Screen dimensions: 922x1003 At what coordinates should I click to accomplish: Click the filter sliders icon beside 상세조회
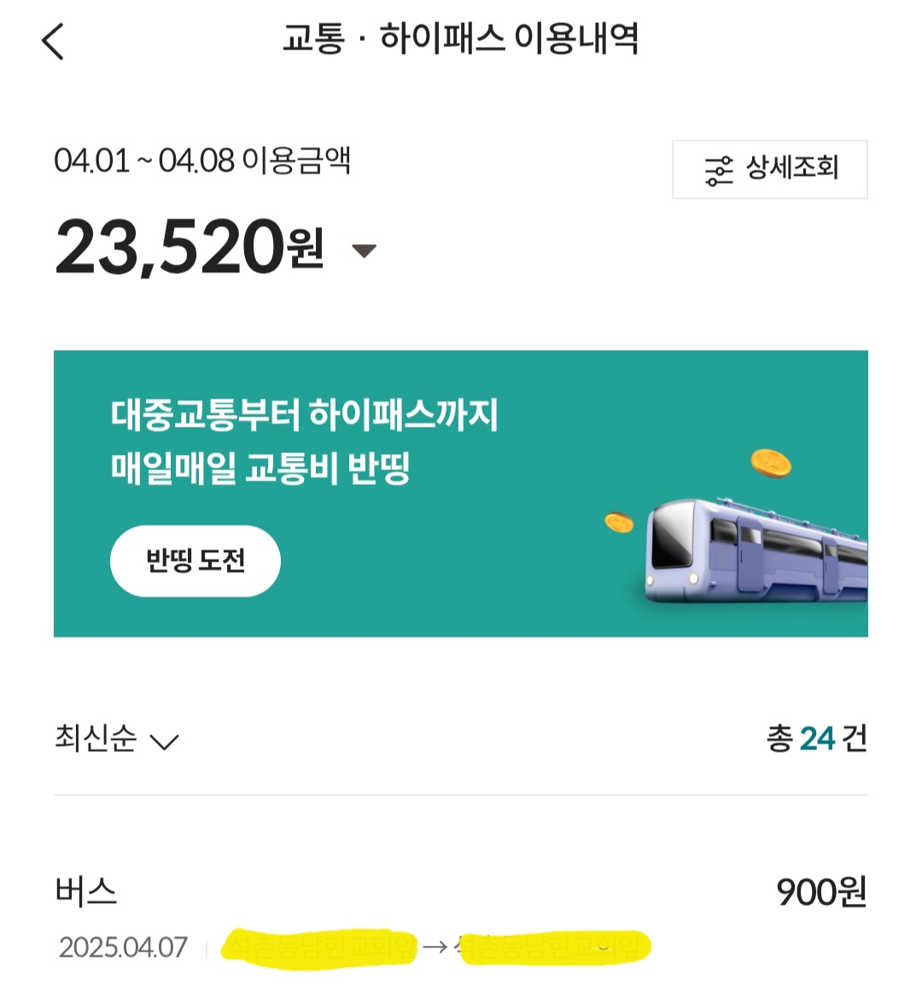coord(719,170)
